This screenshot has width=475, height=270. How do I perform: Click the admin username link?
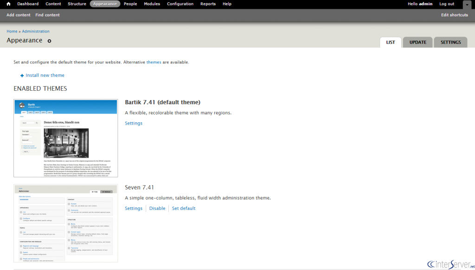click(426, 4)
